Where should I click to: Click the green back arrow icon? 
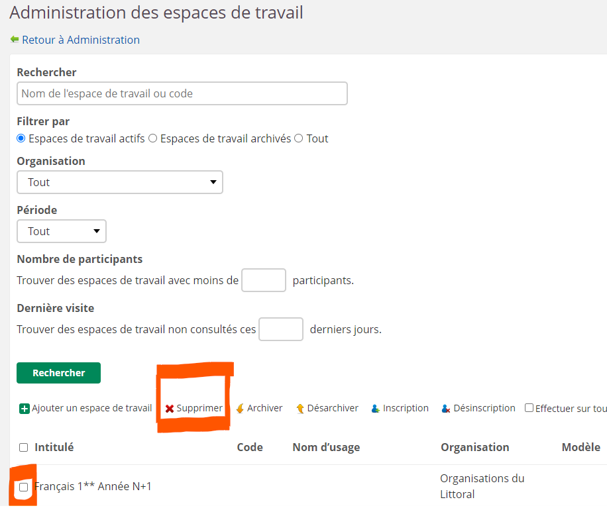[x=14, y=40]
